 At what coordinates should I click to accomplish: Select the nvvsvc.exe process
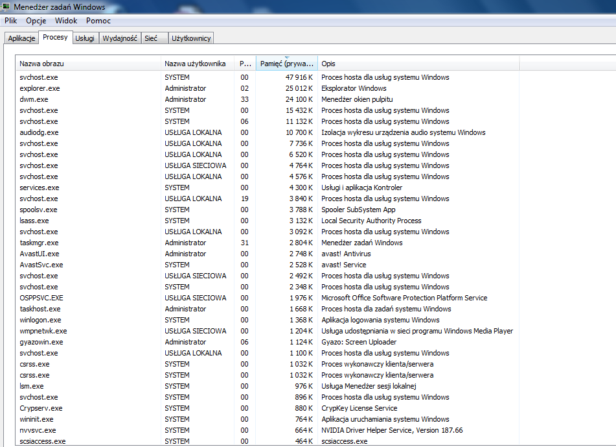(x=267, y=429)
